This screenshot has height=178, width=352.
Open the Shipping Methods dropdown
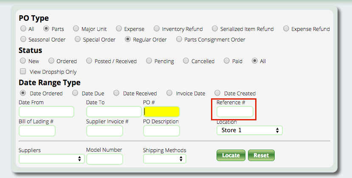[x=164, y=159]
